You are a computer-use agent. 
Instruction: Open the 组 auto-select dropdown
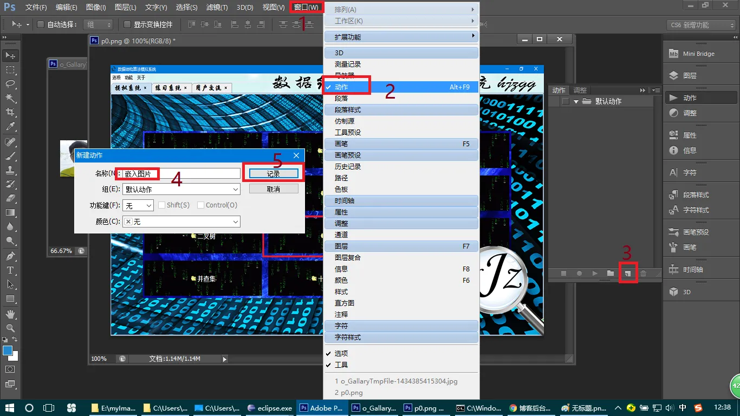98,24
